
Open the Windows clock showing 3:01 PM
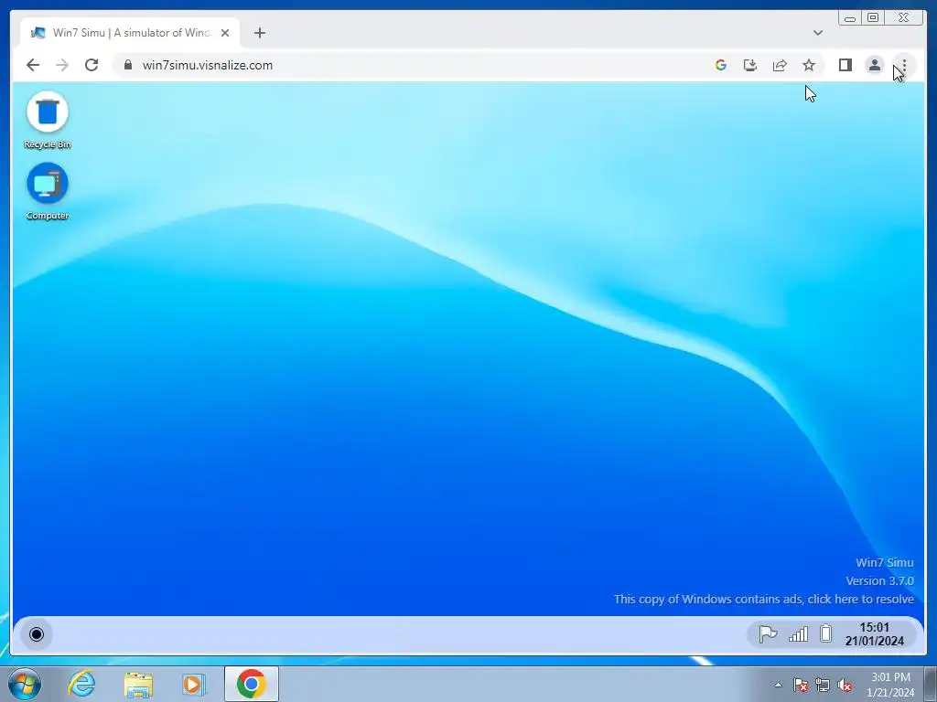click(890, 685)
